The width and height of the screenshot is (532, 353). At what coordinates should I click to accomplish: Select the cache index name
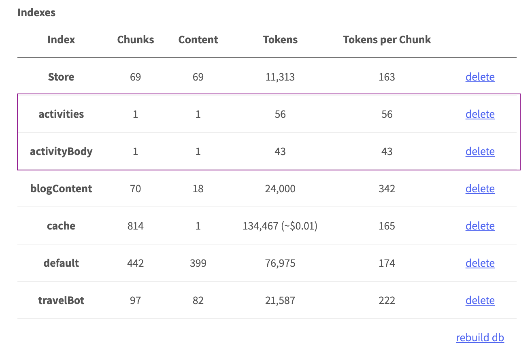61,226
